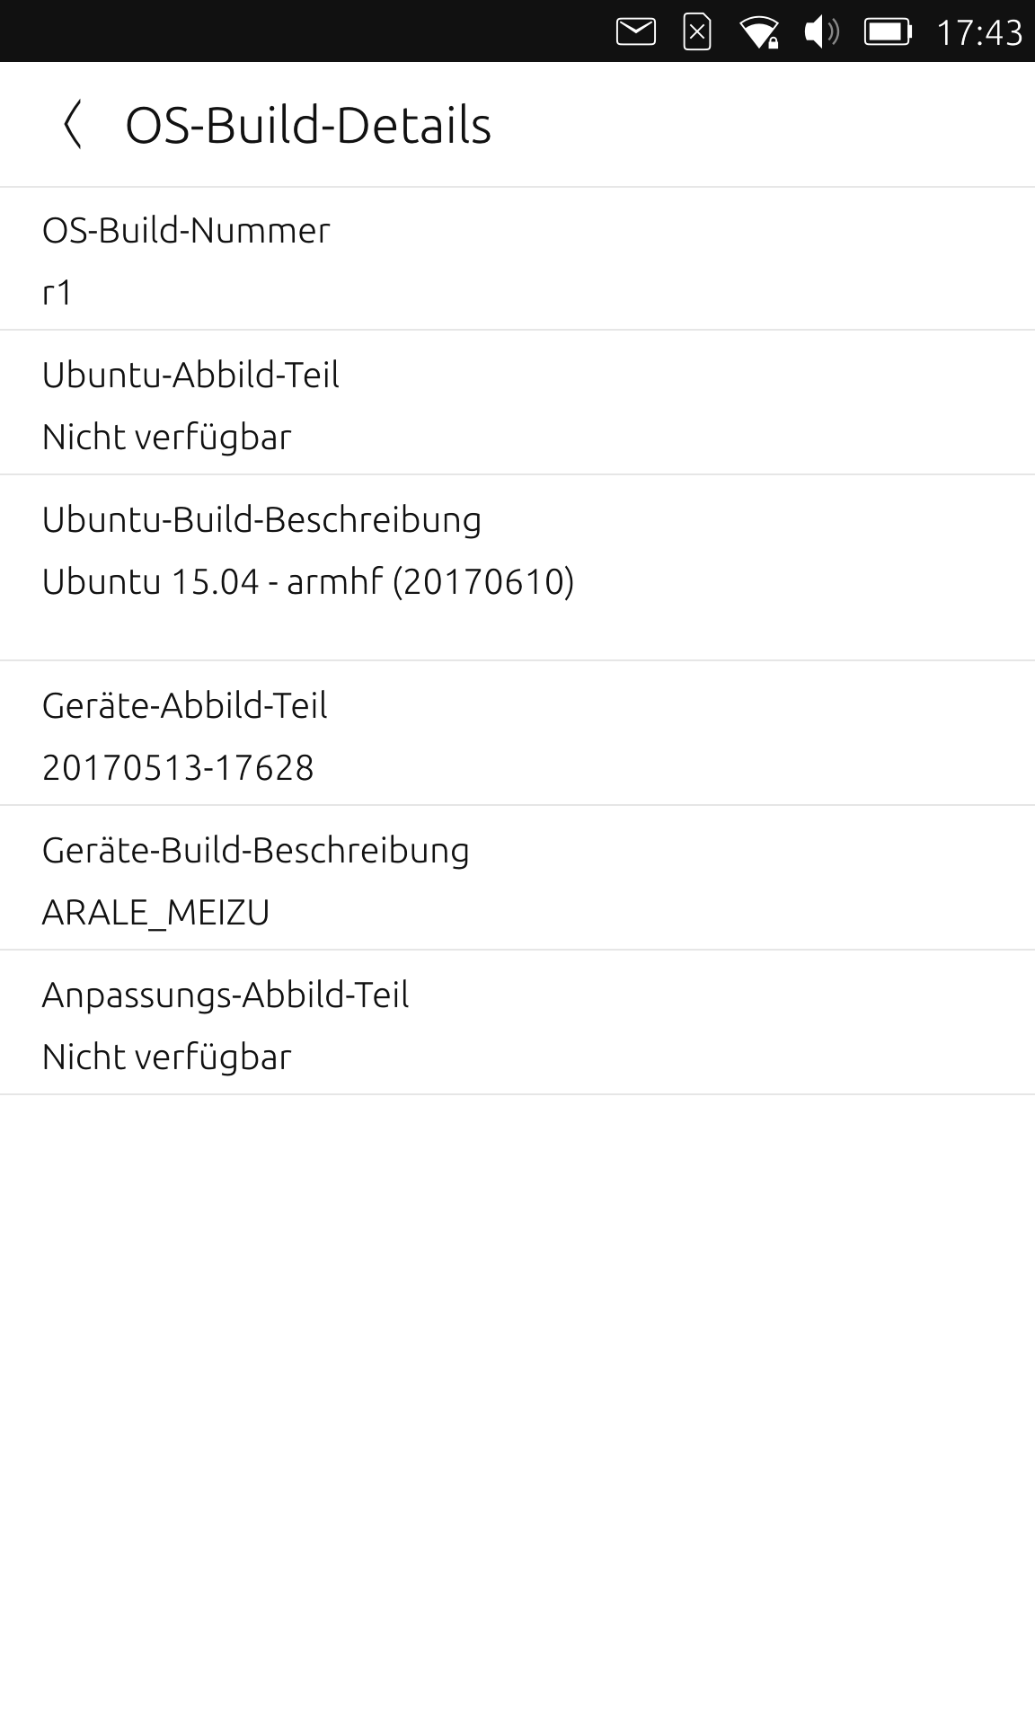Select the OS-Build-Nummer label
This screenshot has height=1725, width=1035.
pyautogui.click(x=186, y=231)
